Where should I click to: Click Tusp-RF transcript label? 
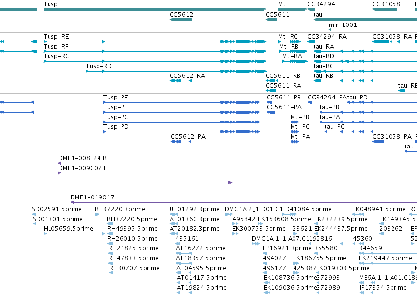pos(56,47)
